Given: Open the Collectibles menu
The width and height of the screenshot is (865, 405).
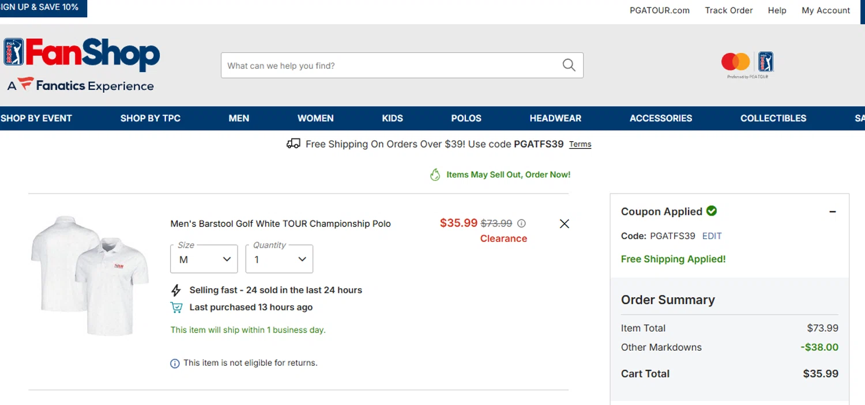Looking at the screenshot, I should click(773, 118).
